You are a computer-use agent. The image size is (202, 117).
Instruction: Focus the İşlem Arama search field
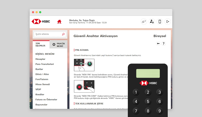[x=50, y=34]
